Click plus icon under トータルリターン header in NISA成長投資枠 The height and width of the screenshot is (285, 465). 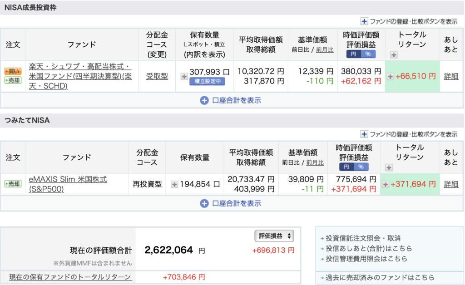pos(394,54)
